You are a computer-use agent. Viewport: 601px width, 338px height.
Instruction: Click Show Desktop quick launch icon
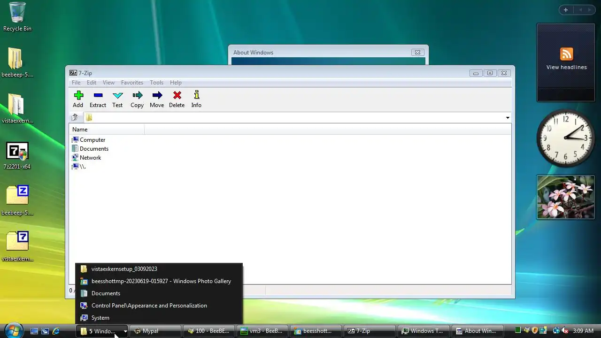click(x=34, y=331)
